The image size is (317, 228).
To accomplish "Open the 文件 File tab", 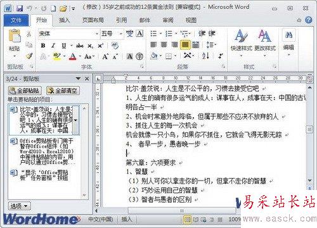I will 16,20.
